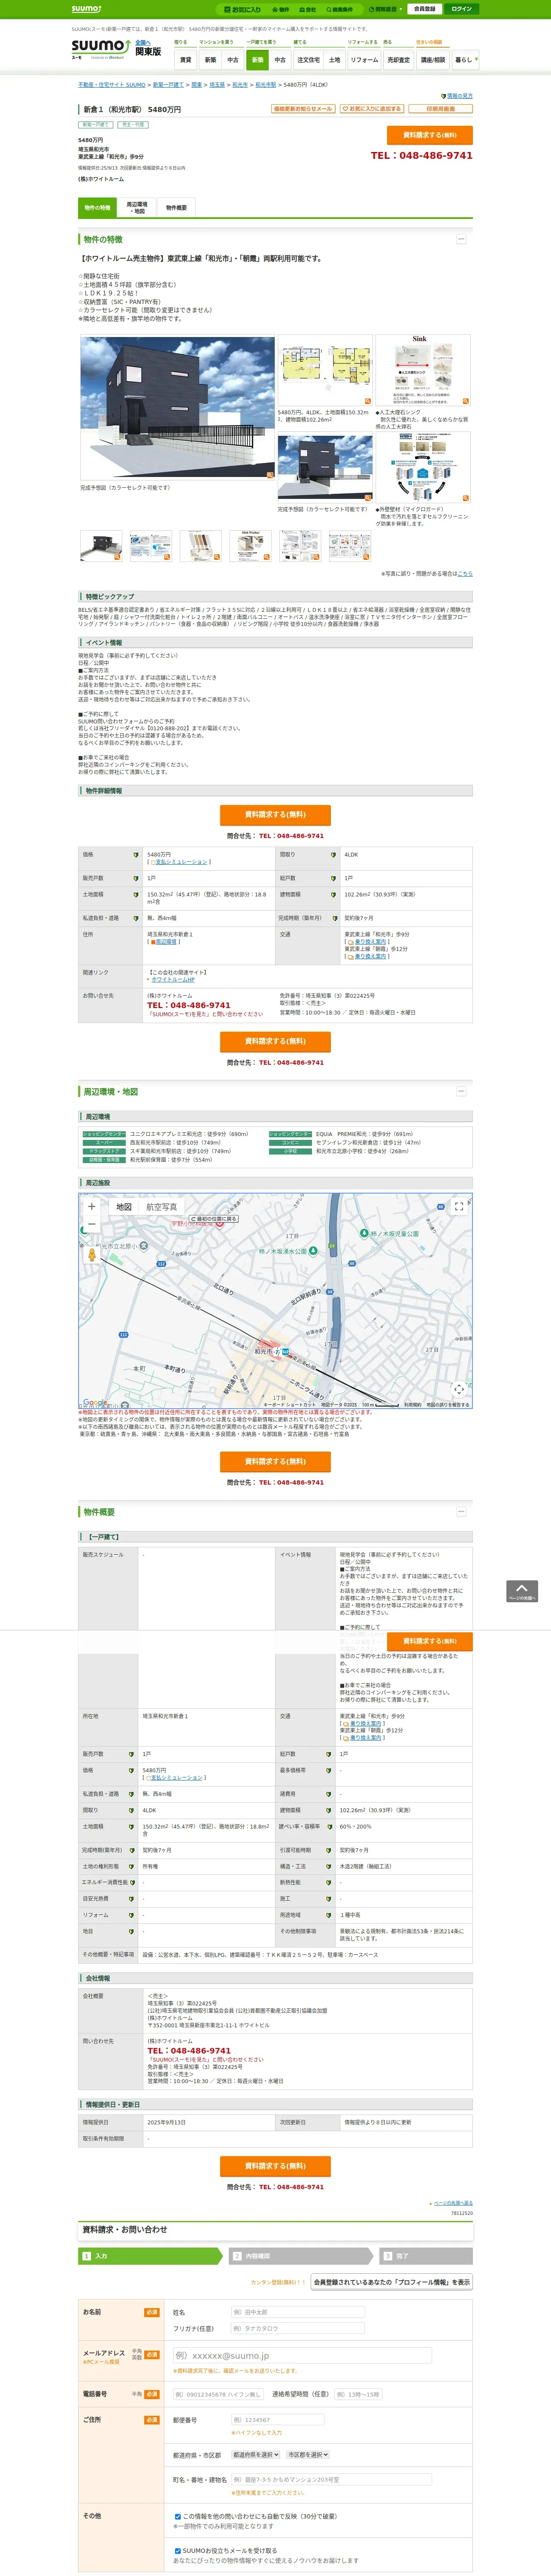Viewport: 551px width, 2576px height.
Task: Open the 市区郡を選択 dropdown
Action: pyautogui.click(x=308, y=2455)
